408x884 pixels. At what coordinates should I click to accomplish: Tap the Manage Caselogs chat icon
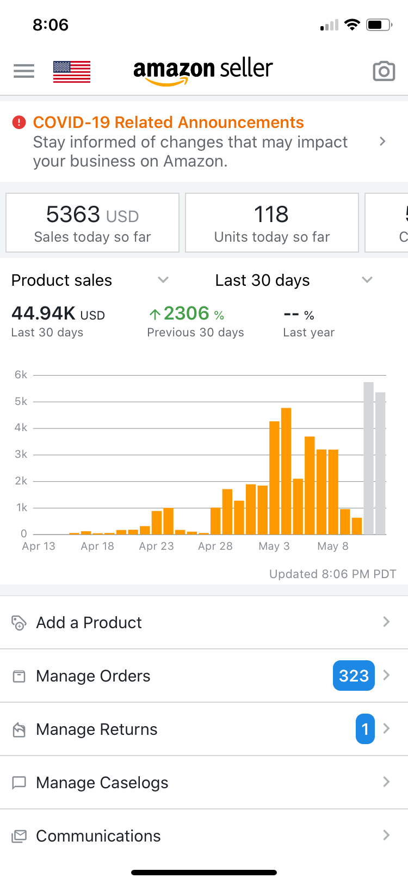click(19, 783)
